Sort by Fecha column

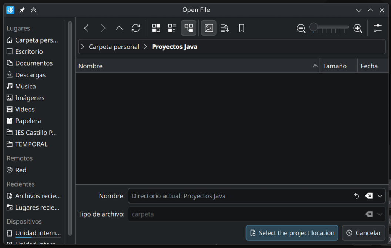(x=373, y=66)
